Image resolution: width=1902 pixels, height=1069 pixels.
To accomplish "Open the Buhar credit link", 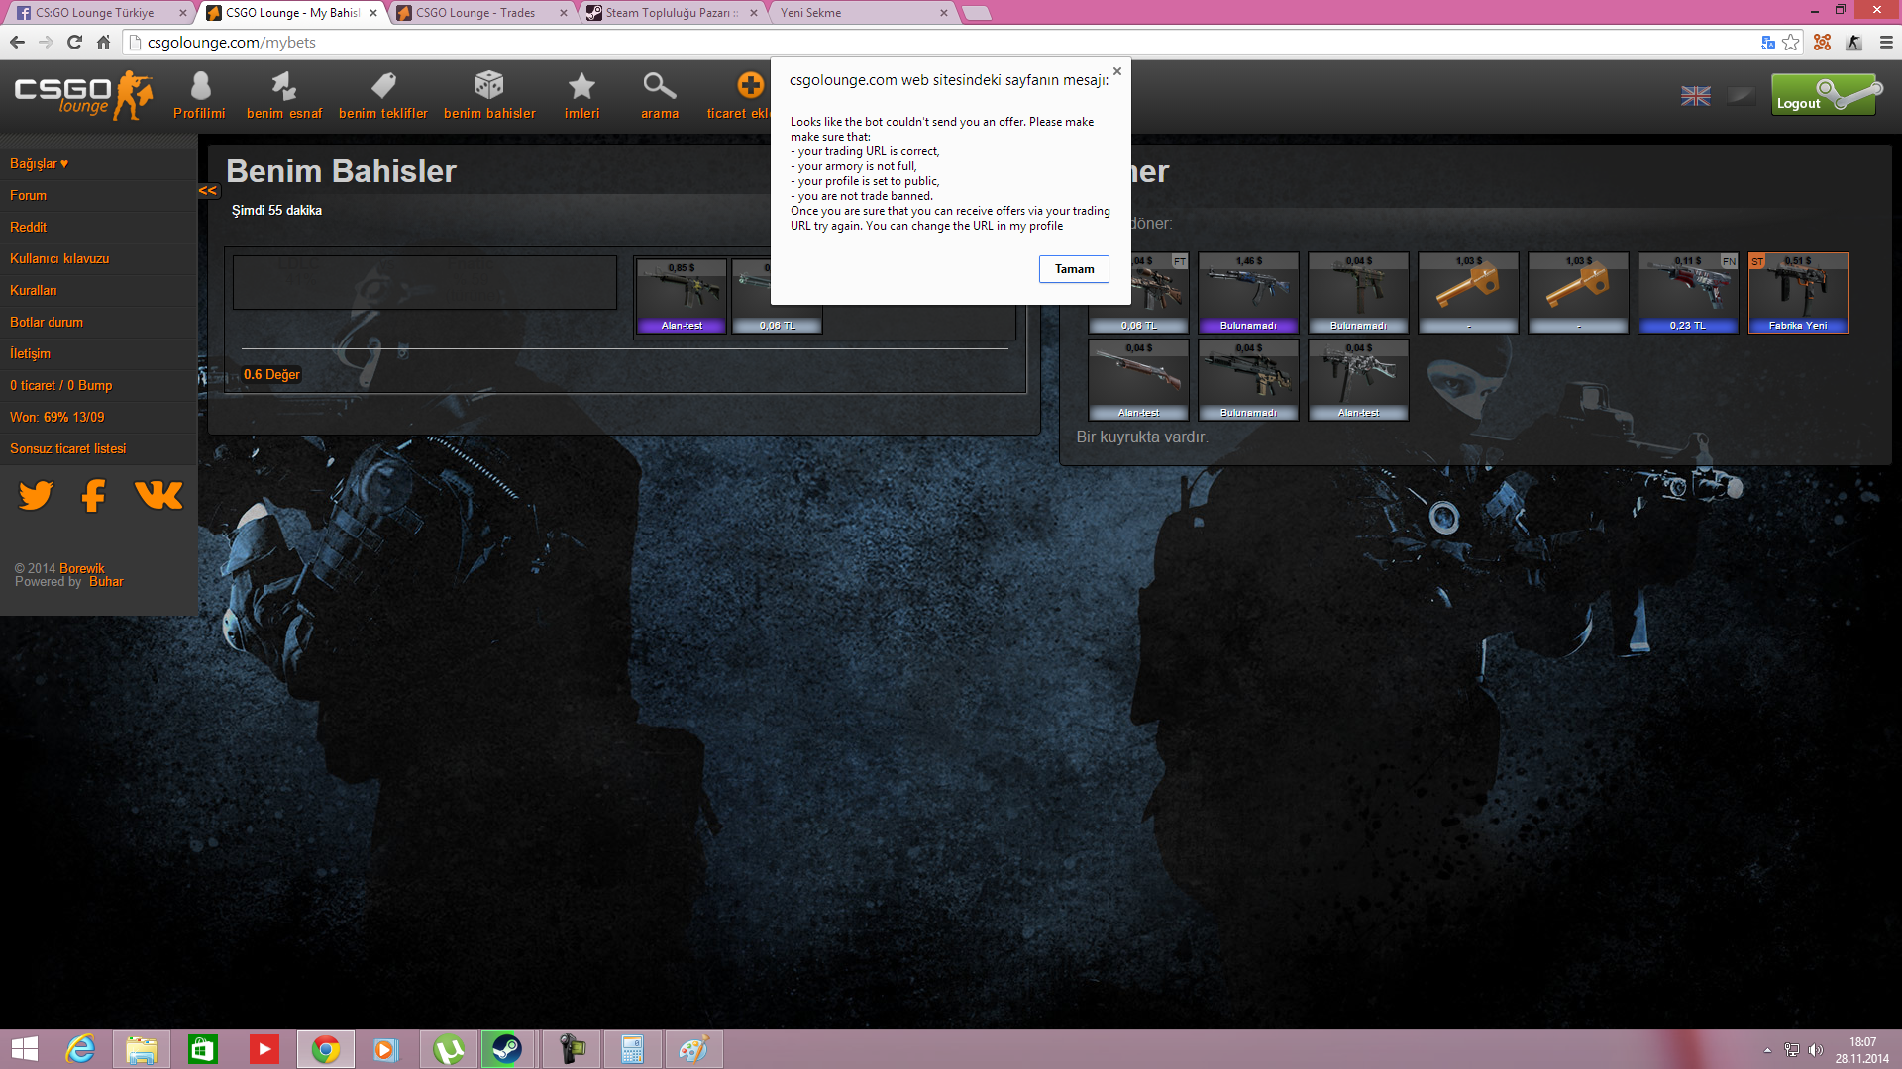I will point(106,581).
